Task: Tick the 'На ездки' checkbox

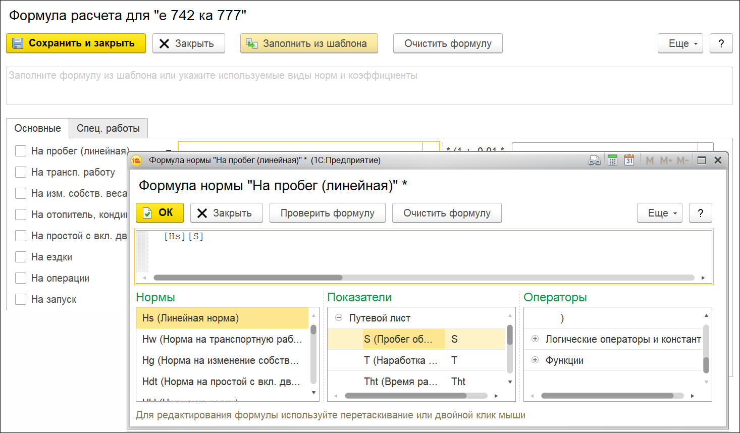Action: pos(21,257)
